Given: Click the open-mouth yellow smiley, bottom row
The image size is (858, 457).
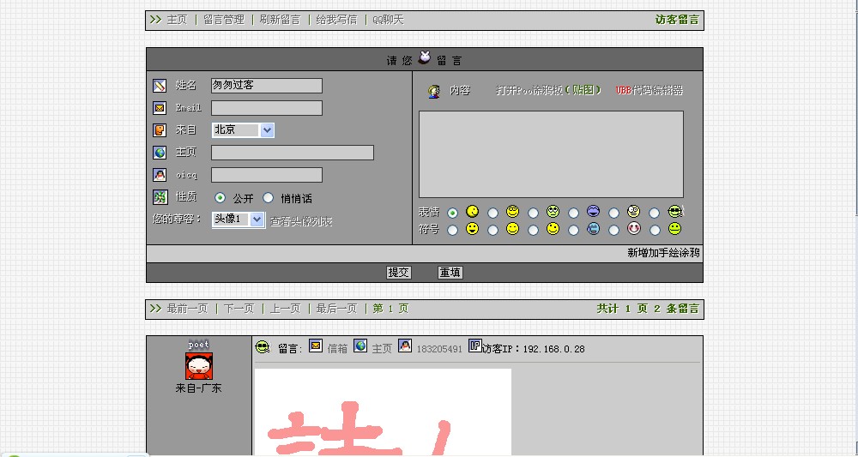Looking at the screenshot, I should pyautogui.click(x=472, y=228).
